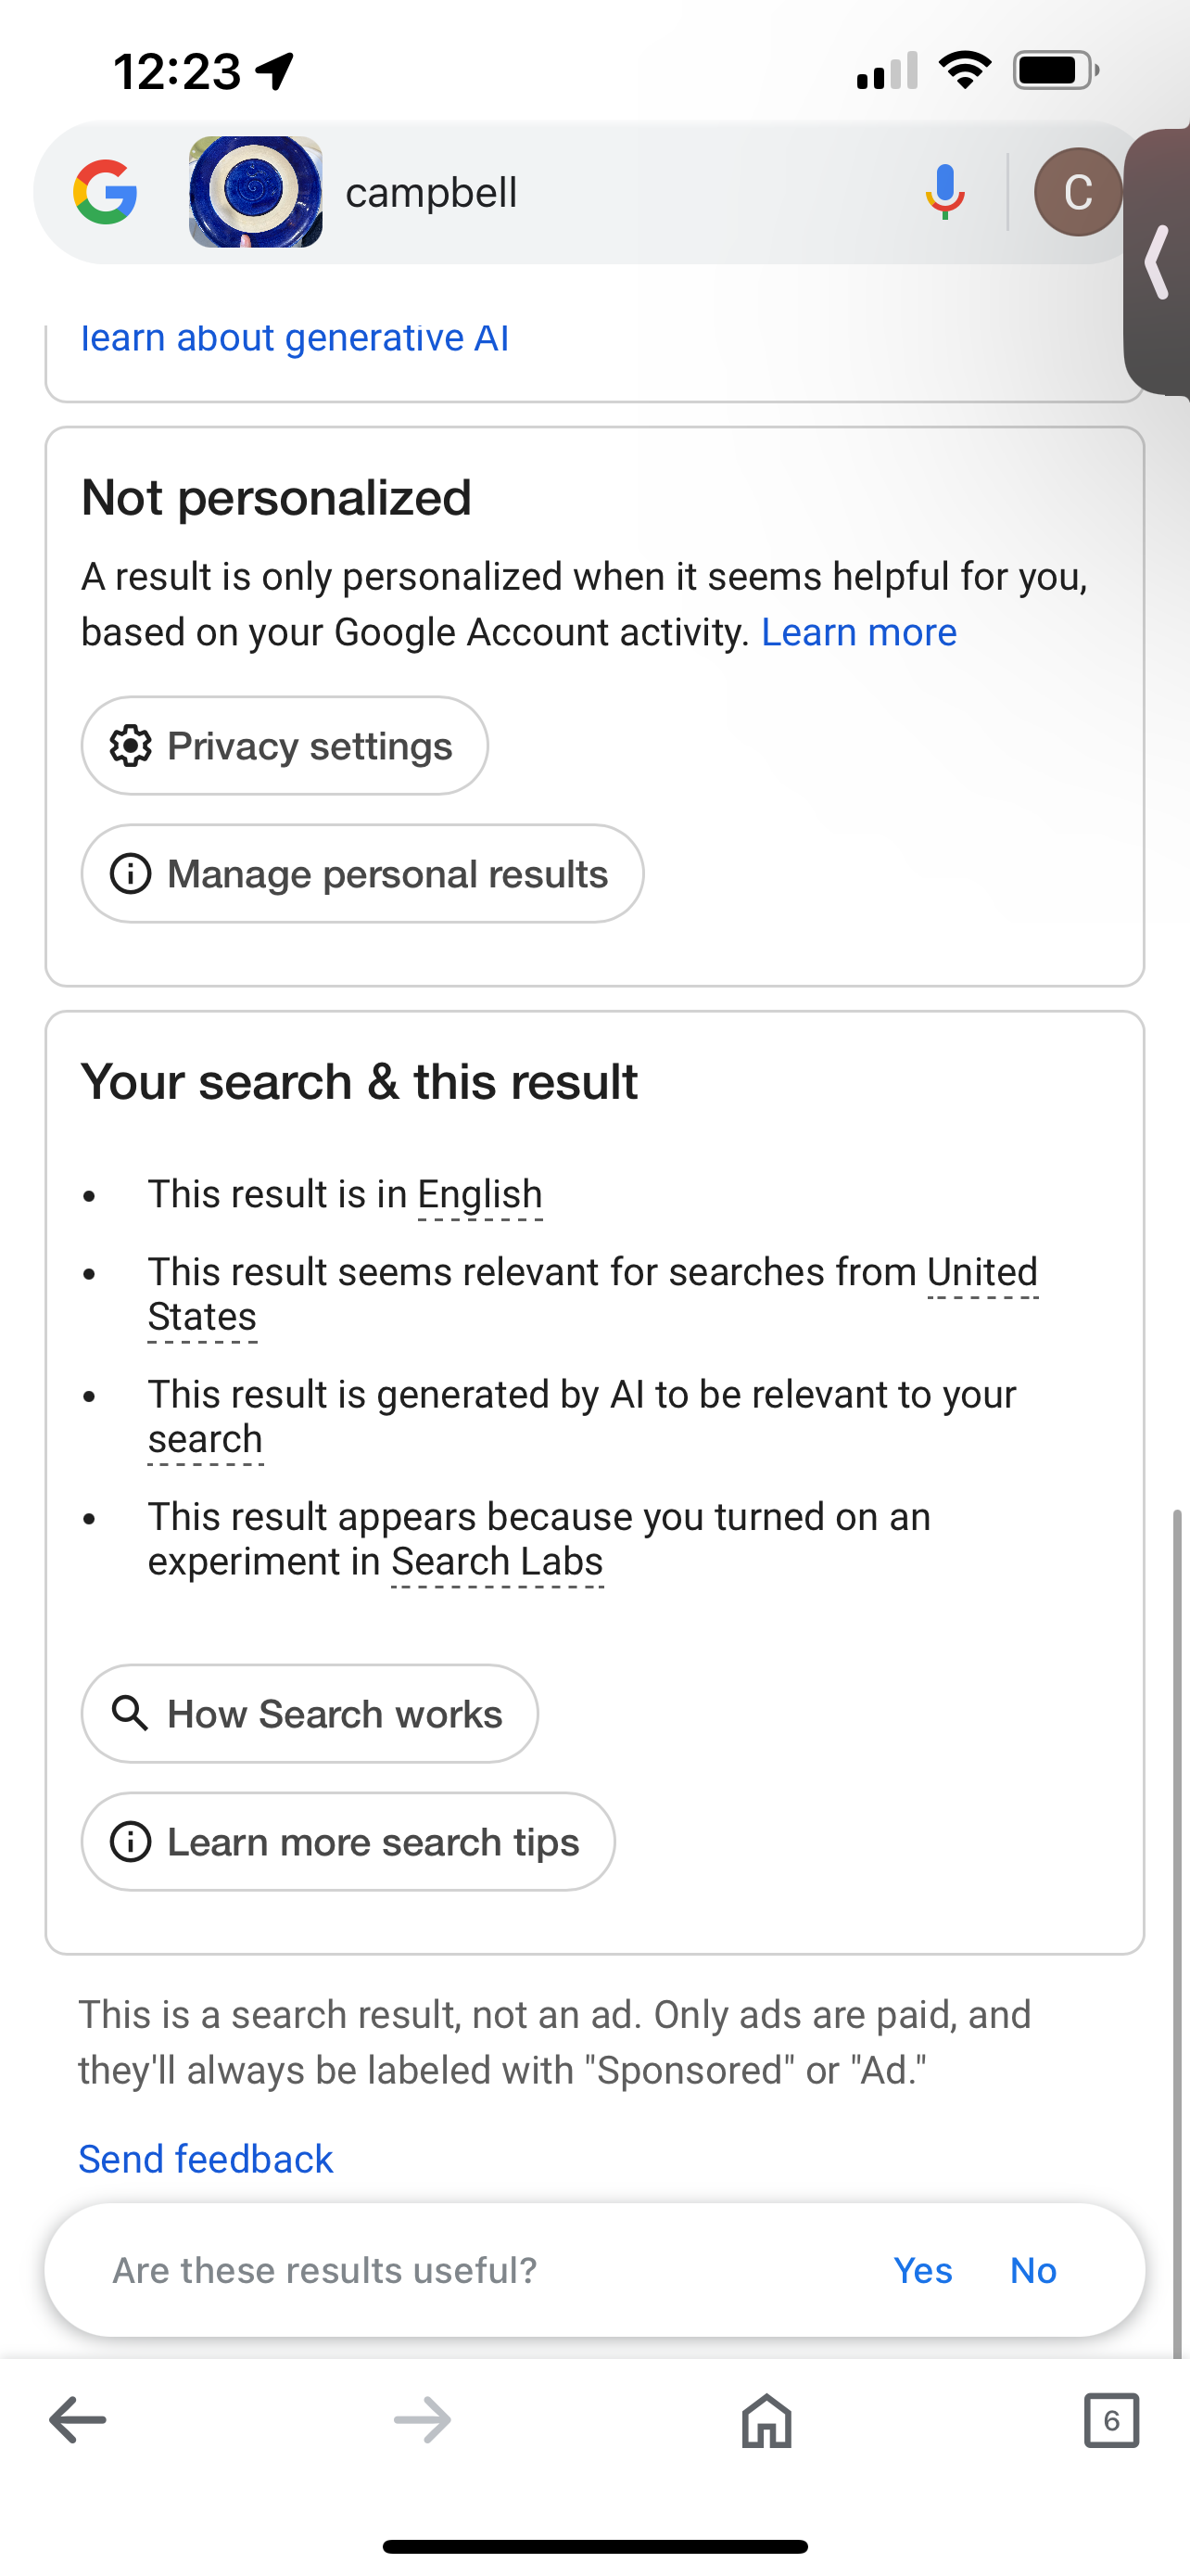Tap the home icon in bottom bar

point(766,2420)
